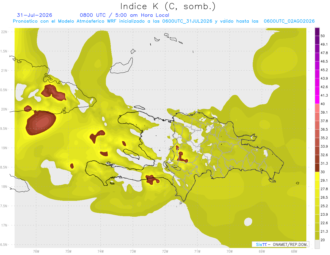
Task: Pick the dark brown band between 30 and 31.3
Action: coord(317,168)
